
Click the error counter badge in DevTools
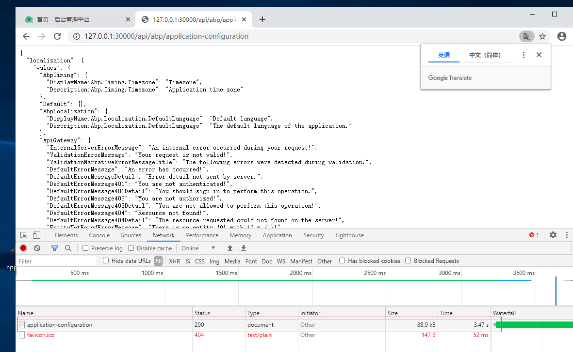coord(533,235)
